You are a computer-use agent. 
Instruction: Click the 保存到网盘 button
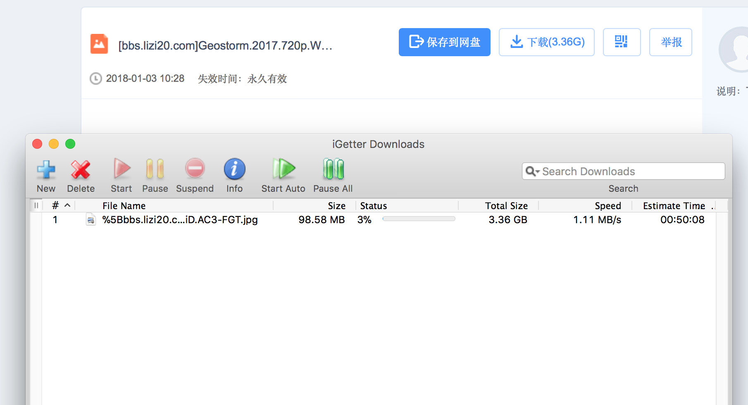pyautogui.click(x=444, y=42)
